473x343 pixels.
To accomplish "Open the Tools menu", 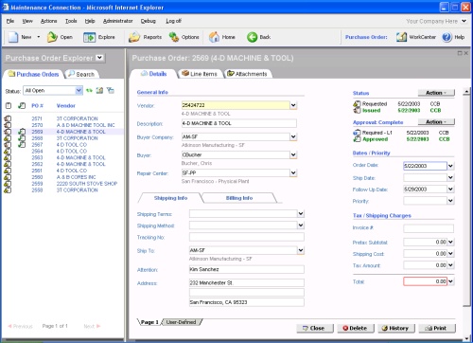I will pos(71,21).
